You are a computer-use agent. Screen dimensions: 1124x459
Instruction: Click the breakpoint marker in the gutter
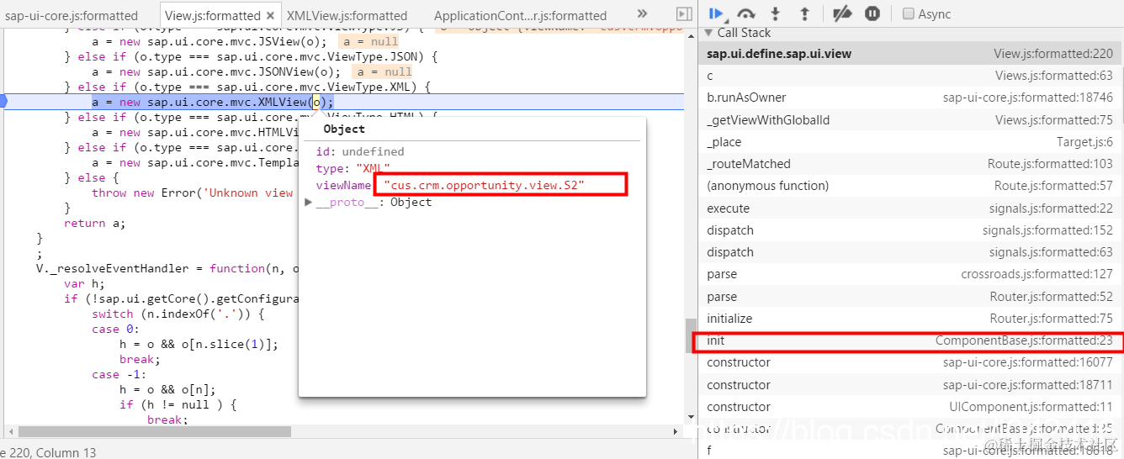coord(3,102)
